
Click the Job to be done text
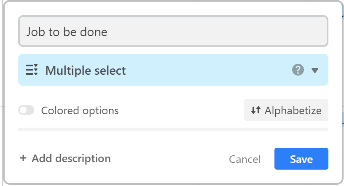pos(67,32)
